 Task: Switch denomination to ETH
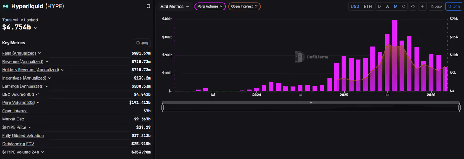point(368,7)
